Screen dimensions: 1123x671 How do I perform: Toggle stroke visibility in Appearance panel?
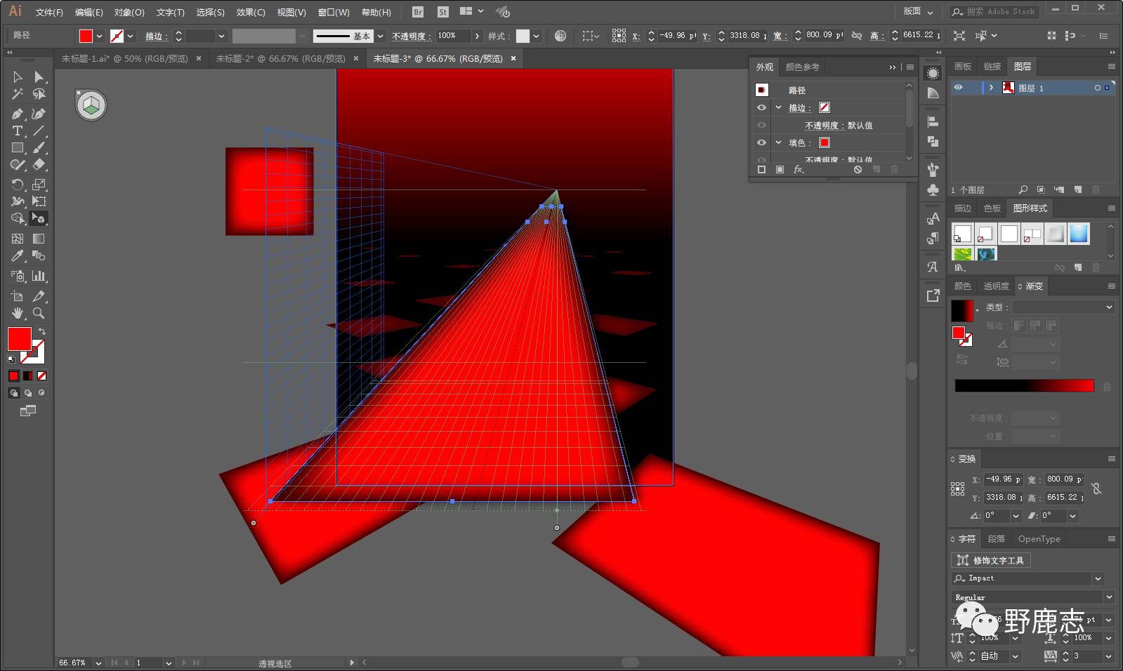761,107
